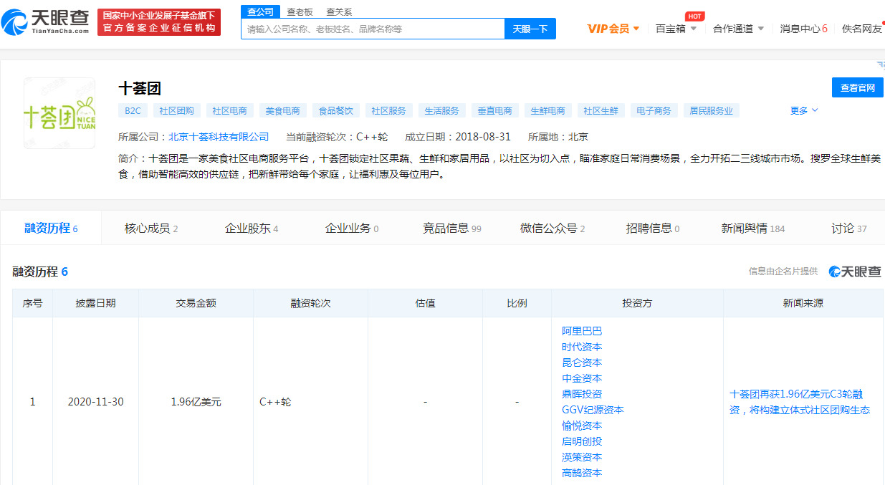
Task: Open the 阿里巴巴 investor link
Action: [582, 331]
